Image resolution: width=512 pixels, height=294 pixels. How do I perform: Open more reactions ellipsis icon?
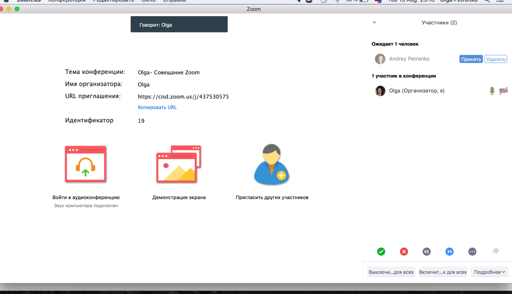pos(472,251)
